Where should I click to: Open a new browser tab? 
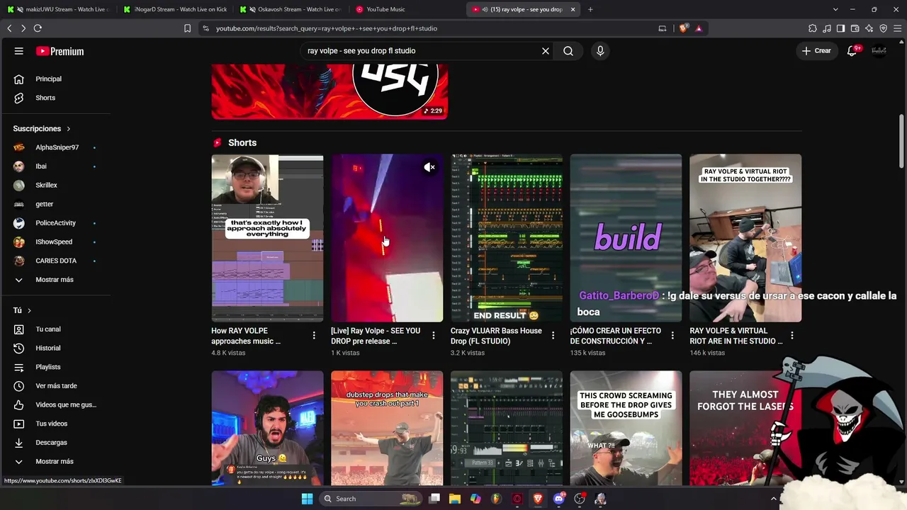[x=590, y=9]
